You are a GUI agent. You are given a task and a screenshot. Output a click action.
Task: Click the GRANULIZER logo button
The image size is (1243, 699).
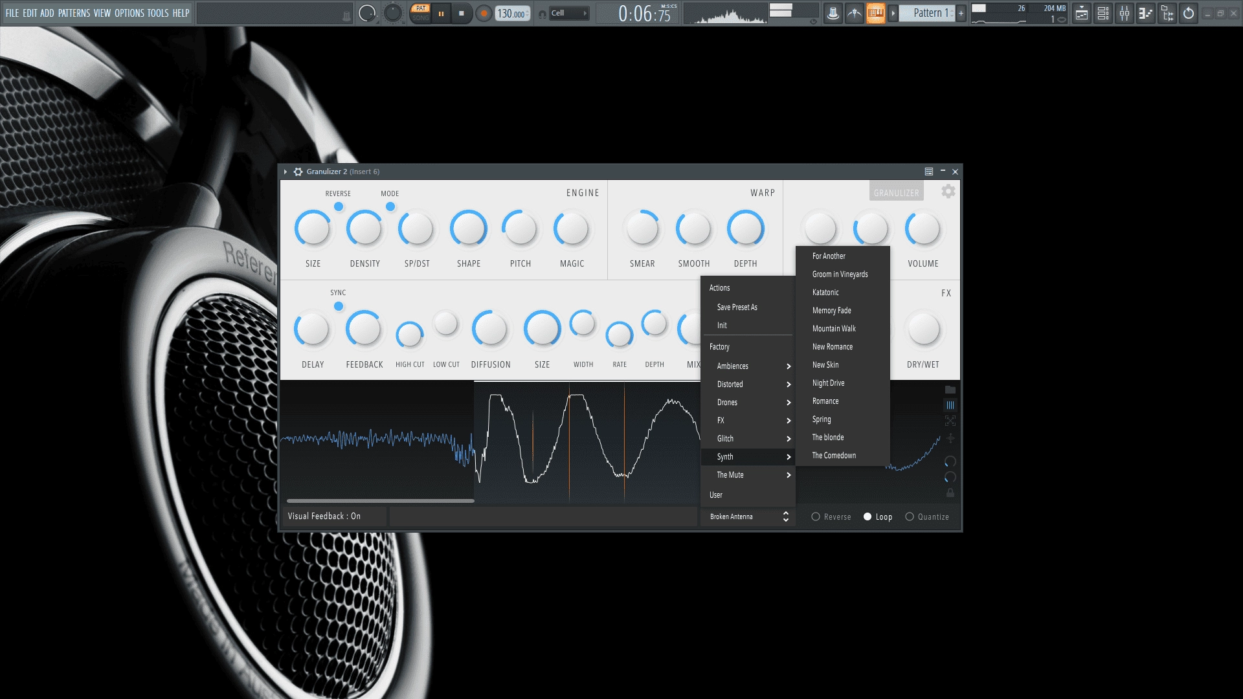click(x=896, y=192)
